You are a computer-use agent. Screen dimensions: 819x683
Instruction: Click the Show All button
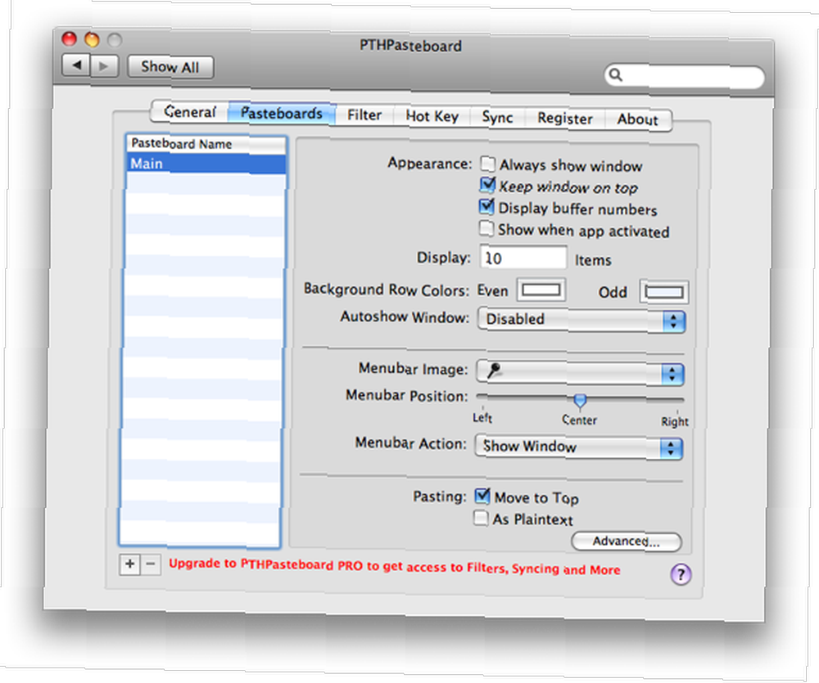pyautogui.click(x=170, y=67)
